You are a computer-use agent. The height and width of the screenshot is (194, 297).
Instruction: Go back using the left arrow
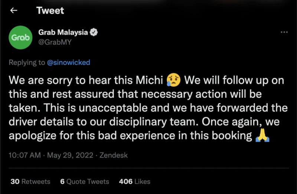[14, 10]
